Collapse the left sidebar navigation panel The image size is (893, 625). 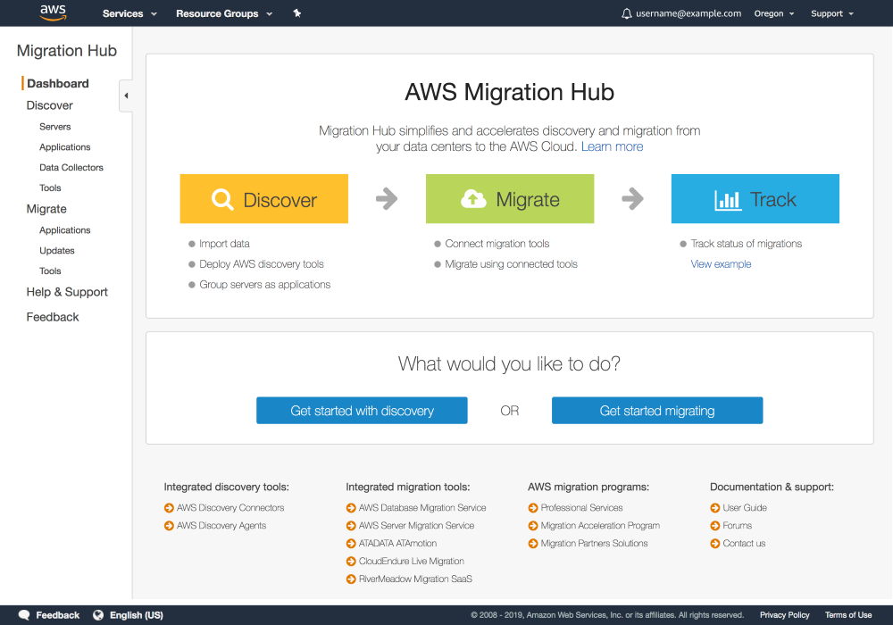pos(126,96)
